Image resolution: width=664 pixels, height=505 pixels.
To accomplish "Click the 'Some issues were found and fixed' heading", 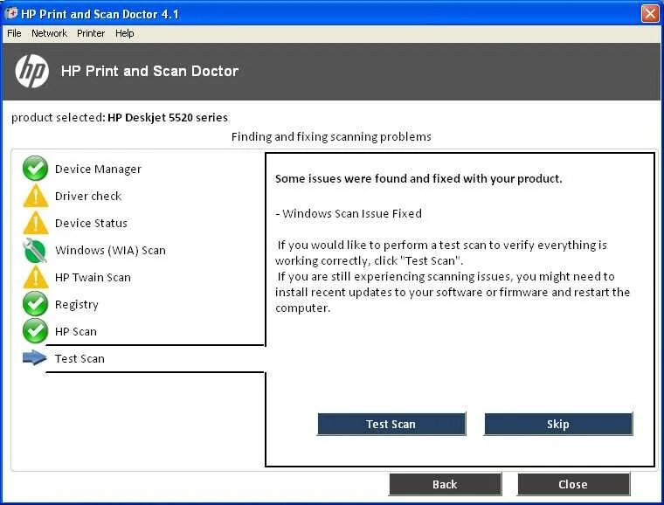I will [x=418, y=178].
